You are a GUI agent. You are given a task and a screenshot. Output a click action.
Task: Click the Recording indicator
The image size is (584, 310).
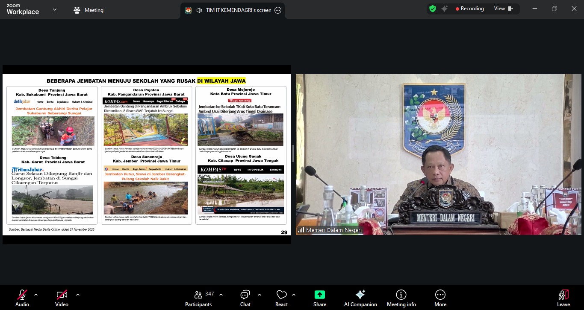click(469, 9)
